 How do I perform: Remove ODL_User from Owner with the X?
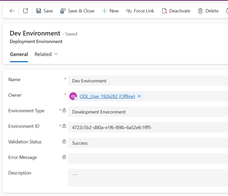pos(139,96)
